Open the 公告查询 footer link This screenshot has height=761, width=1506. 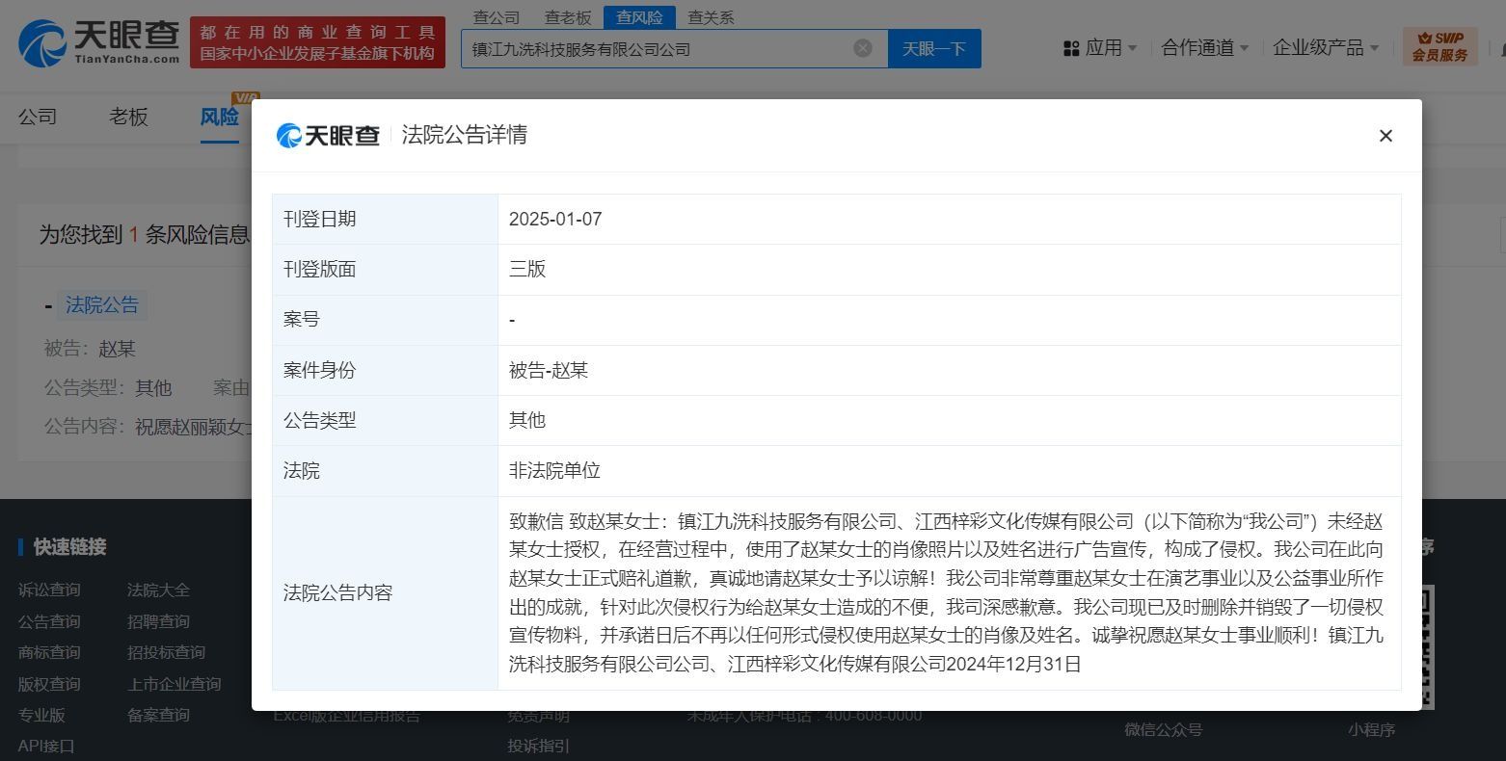click(x=49, y=621)
